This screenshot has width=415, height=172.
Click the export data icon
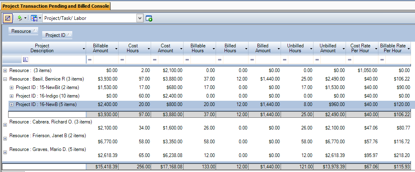19,18
